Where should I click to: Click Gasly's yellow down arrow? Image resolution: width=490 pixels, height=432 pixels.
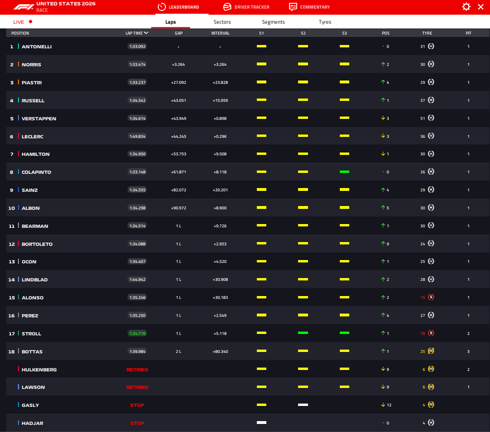383,405
